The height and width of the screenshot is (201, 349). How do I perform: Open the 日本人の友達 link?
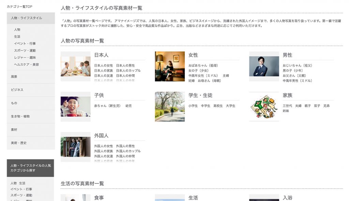(x=104, y=76)
